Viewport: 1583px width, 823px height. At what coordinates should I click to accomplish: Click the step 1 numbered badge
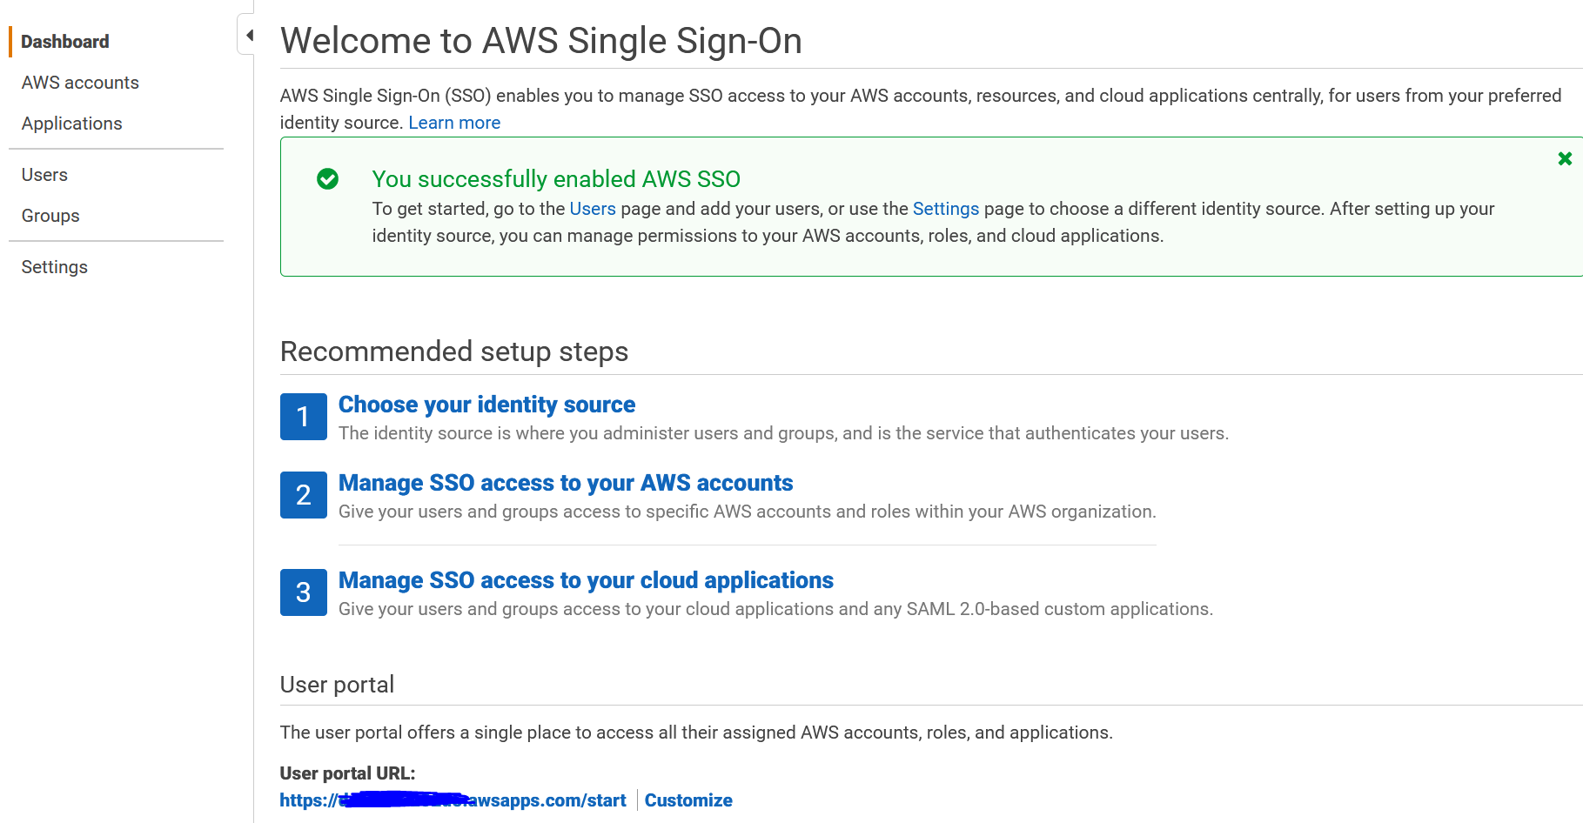pos(303,417)
